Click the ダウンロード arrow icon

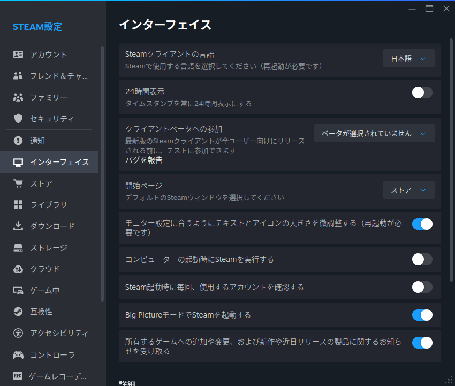click(x=18, y=226)
